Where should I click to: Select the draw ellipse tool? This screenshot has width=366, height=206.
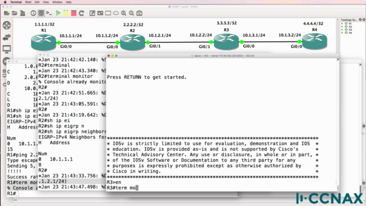coord(116,13)
